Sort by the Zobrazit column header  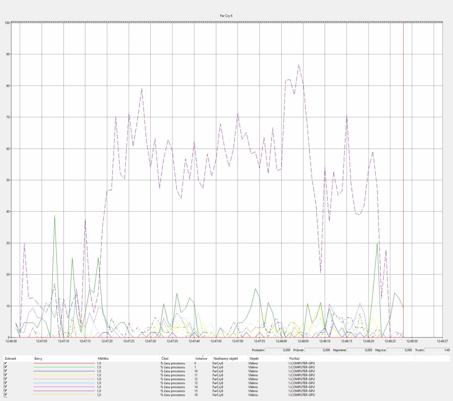point(18,359)
